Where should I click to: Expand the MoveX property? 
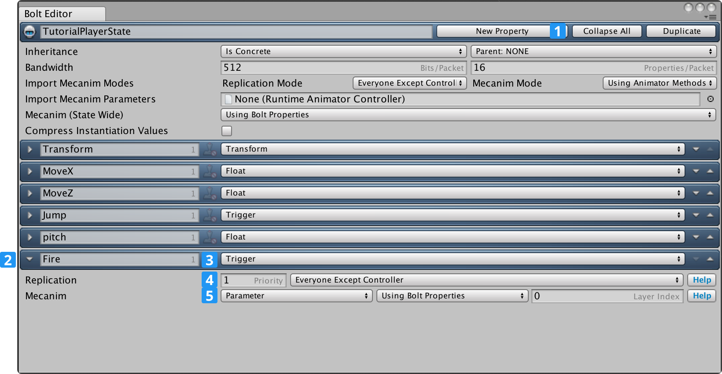(30, 171)
